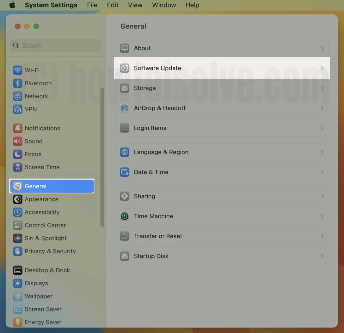
Task: Expand the AirDrop & Handoff chevron
Action: (x=322, y=108)
